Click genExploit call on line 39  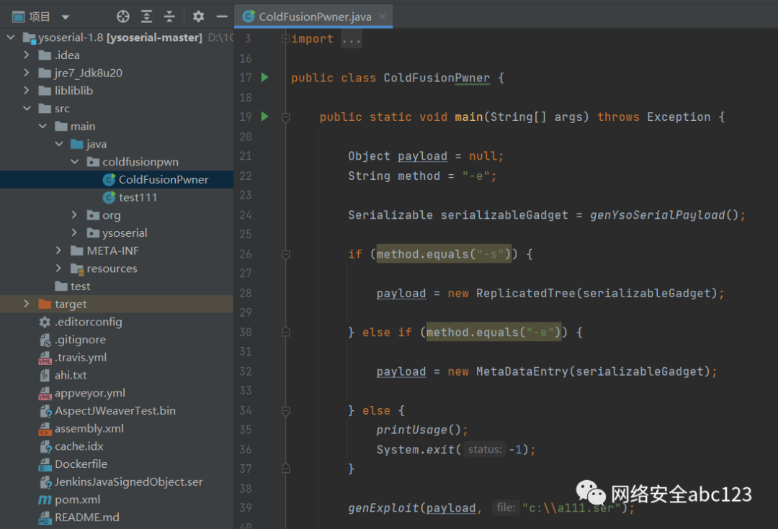click(x=383, y=508)
